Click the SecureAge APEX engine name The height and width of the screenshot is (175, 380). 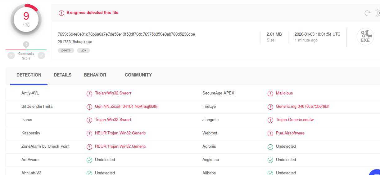pos(218,93)
